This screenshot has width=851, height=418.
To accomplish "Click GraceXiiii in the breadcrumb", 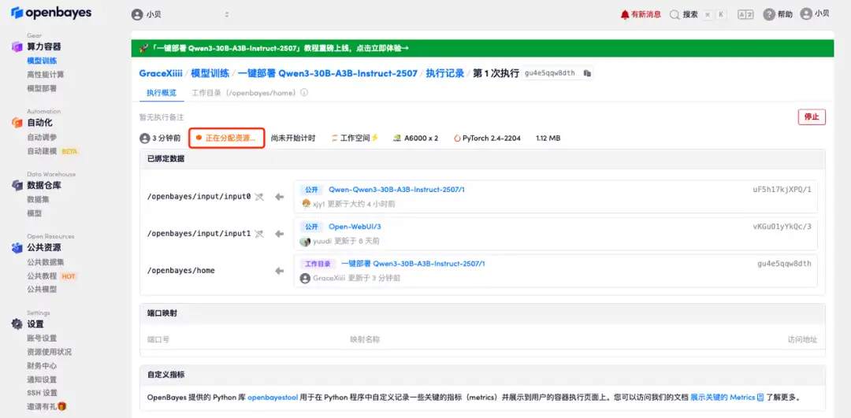I will point(161,73).
